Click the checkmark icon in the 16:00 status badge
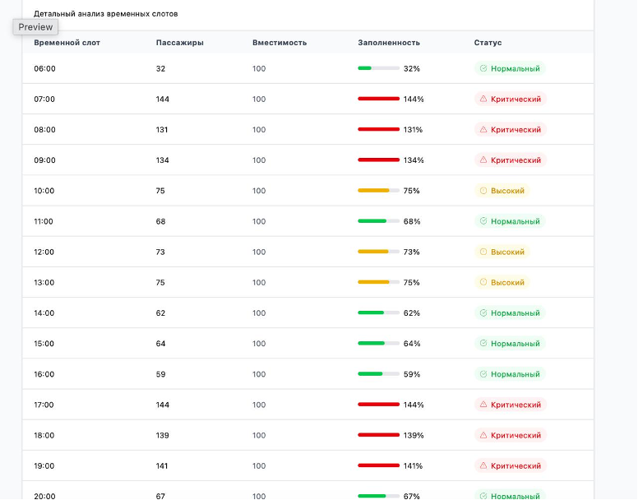Viewport: 638px width, 500px height. [x=483, y=374]
